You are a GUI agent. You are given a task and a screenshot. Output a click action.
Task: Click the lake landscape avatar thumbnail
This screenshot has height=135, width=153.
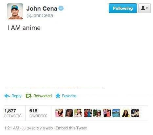coord(116,113)
